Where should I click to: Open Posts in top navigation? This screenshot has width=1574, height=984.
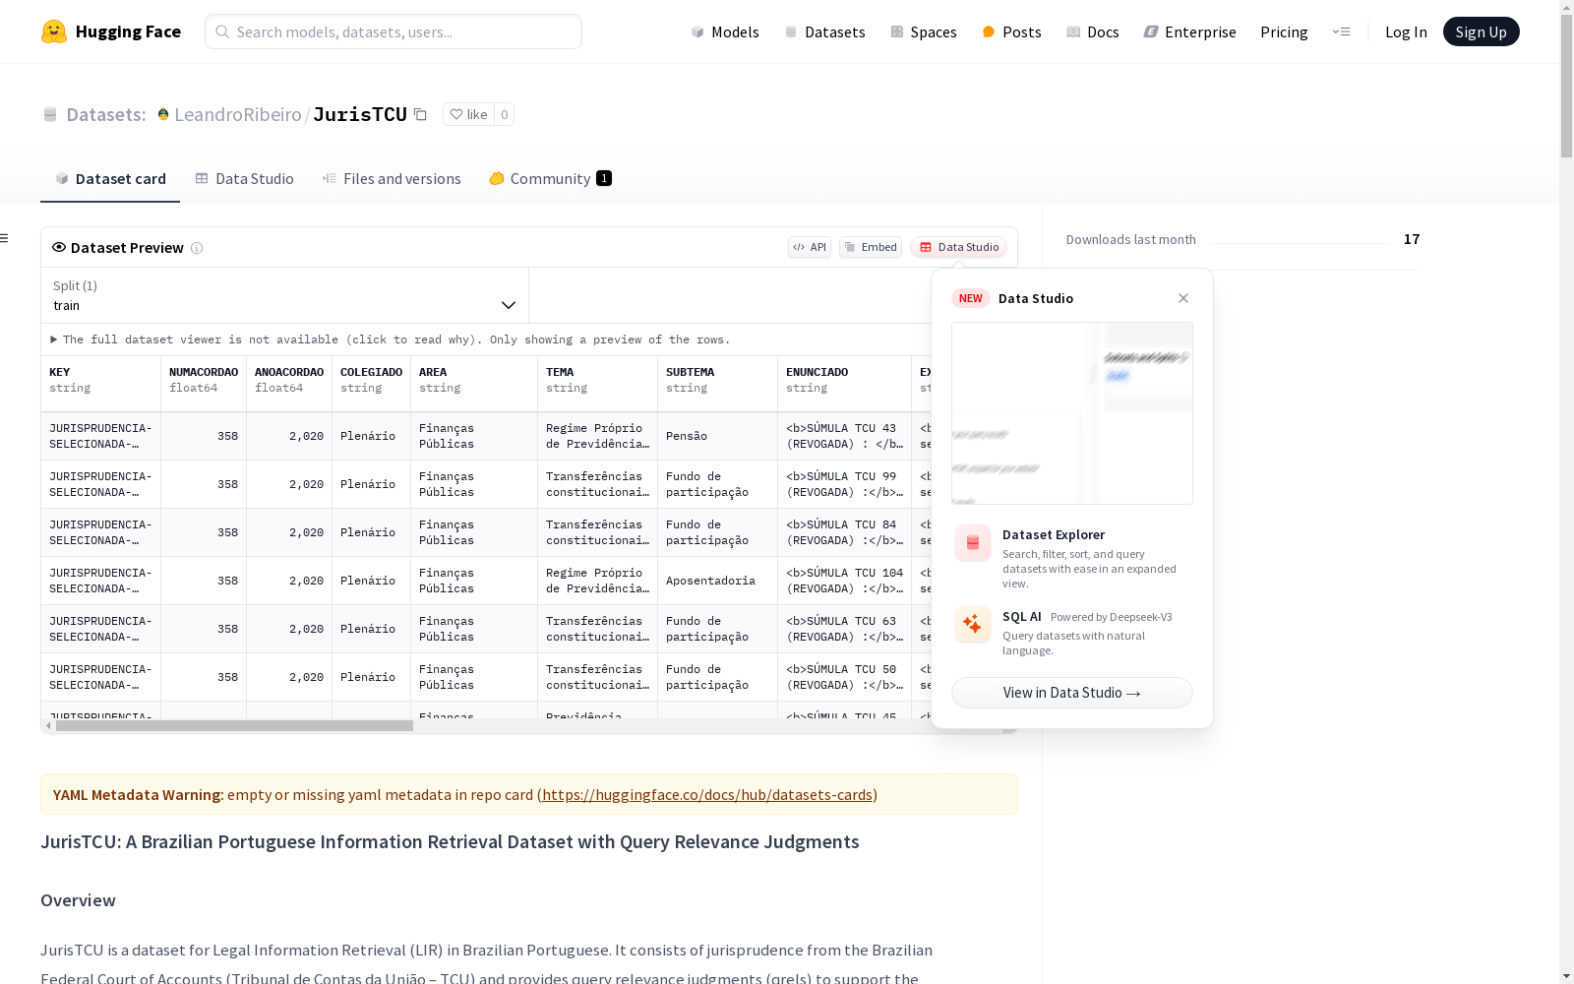pyautogui.click(x=1011, y=31)
